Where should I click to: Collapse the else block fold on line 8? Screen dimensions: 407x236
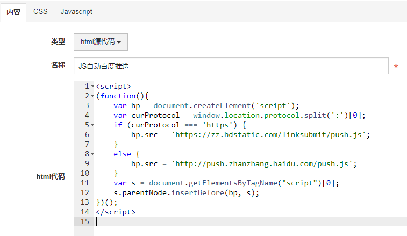pyautogui.click(x=92, y=154)
